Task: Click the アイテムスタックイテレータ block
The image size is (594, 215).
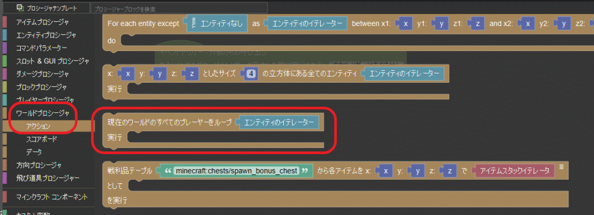Action: [515, 171]
